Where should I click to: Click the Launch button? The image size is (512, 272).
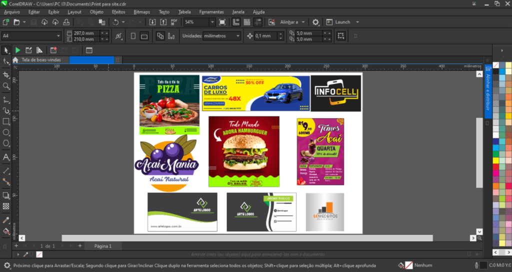click(x=342, y=22)
